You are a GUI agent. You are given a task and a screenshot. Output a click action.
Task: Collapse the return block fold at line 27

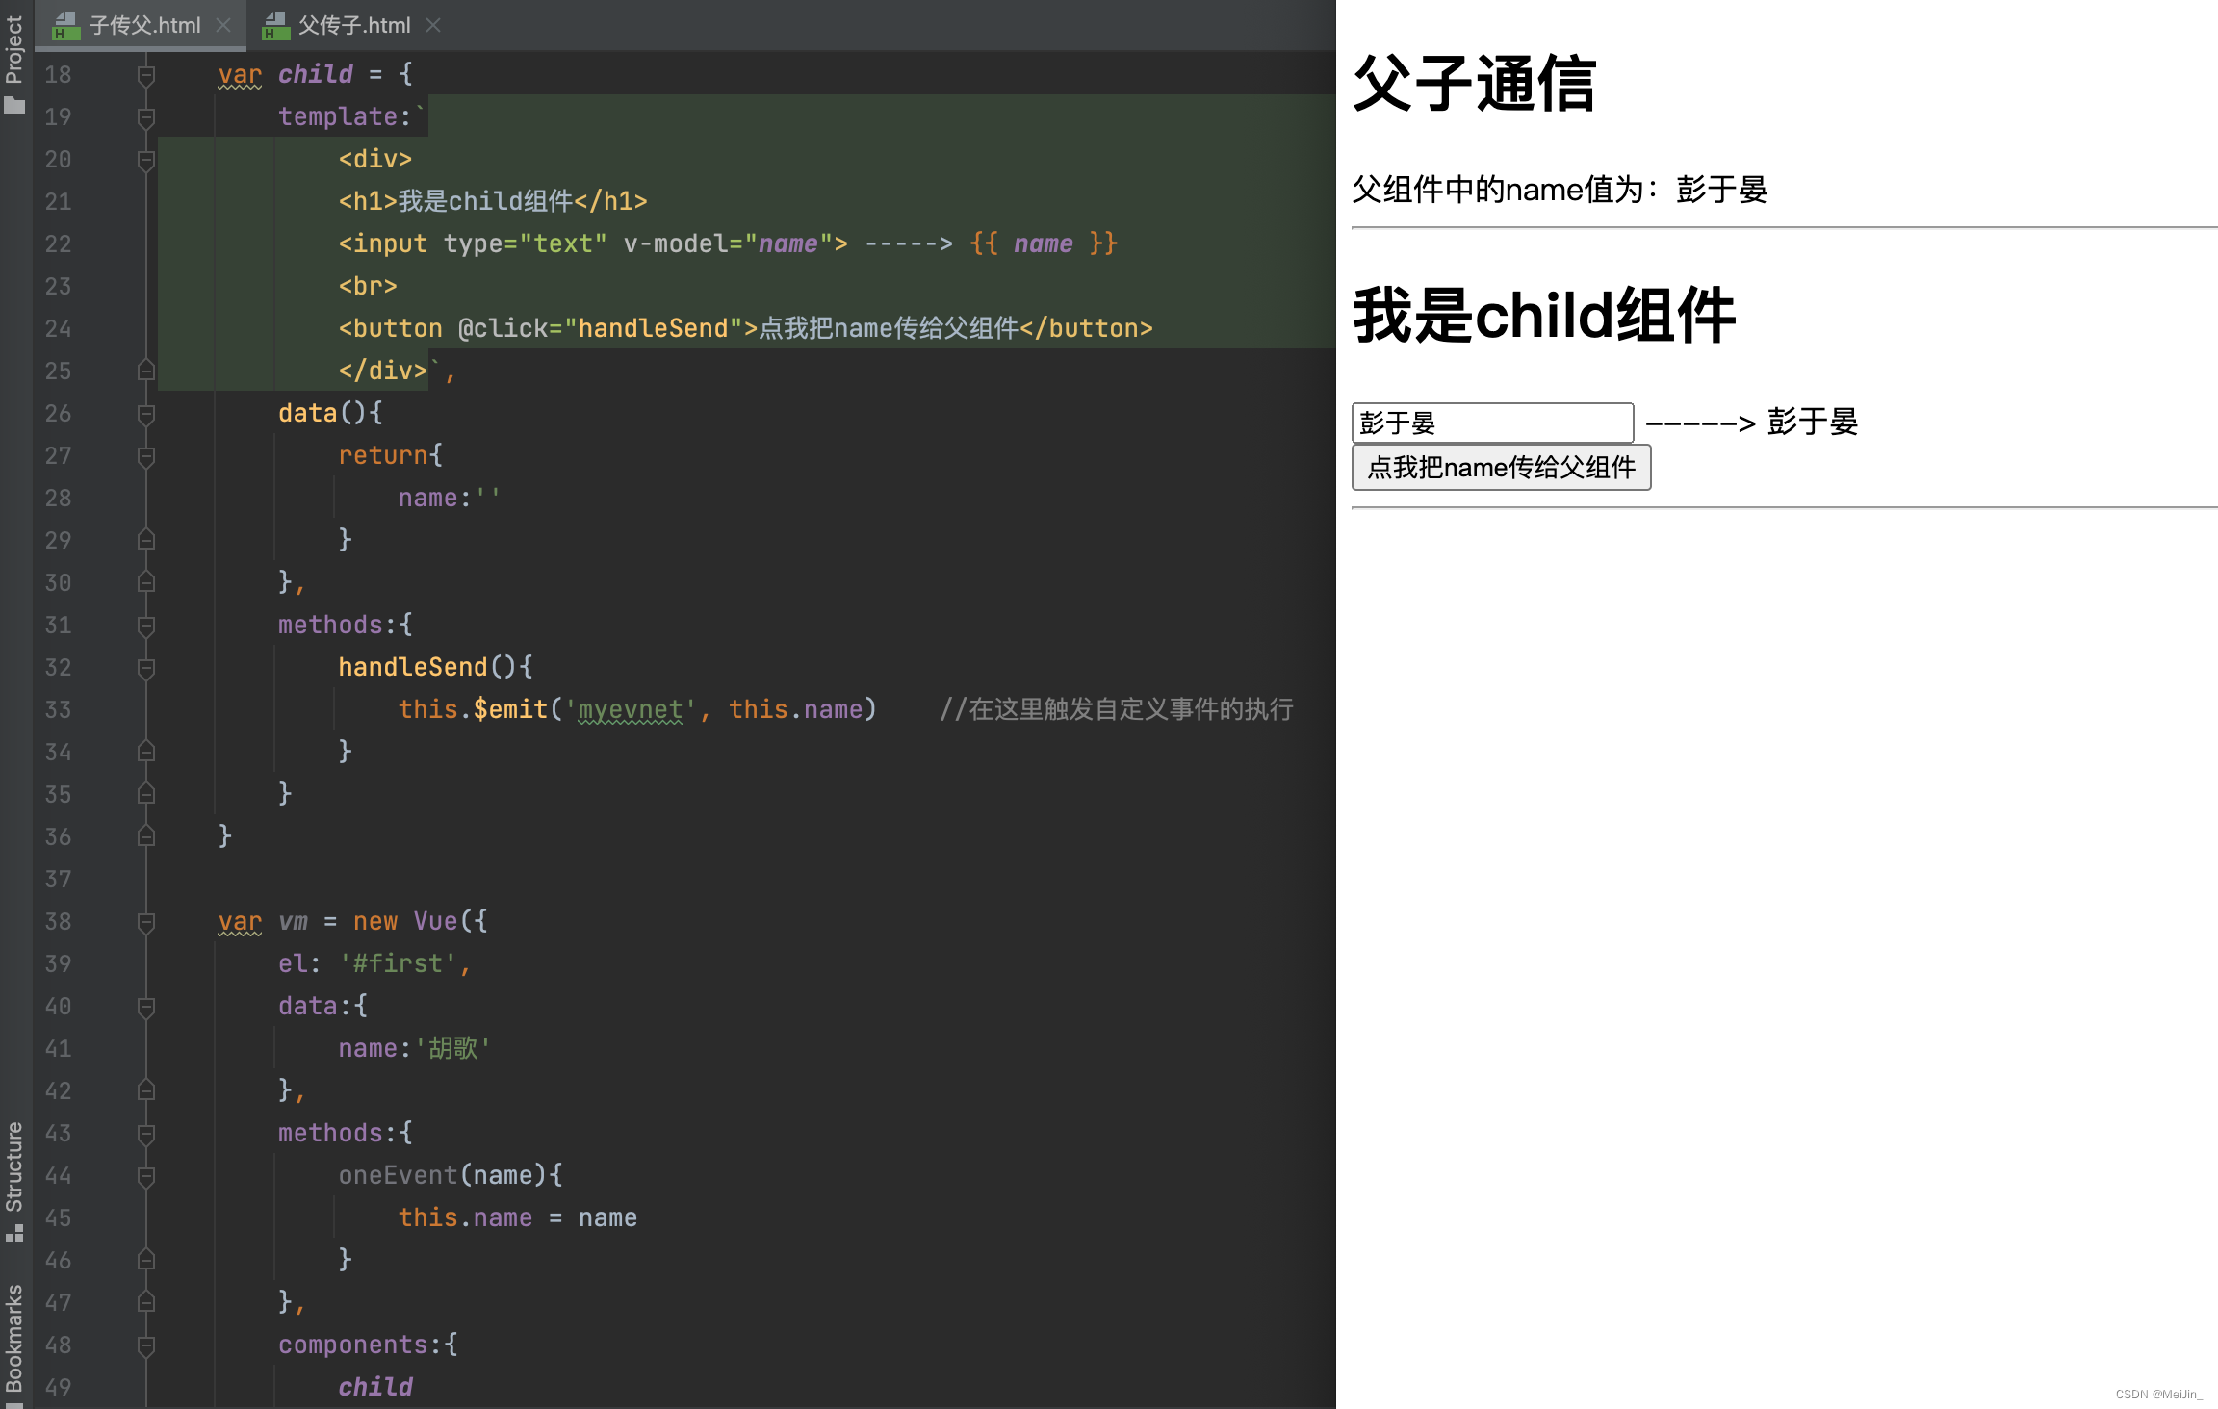pos(146,456)
